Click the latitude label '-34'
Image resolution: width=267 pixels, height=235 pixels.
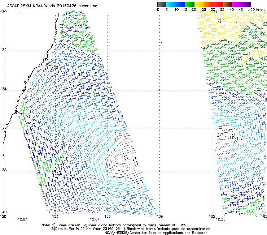tap(3, 89)
